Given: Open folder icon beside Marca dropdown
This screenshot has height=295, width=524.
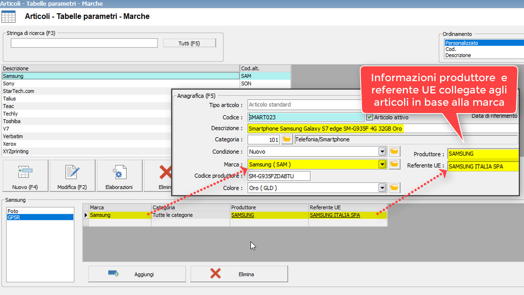Looking at the screenshot, I should click(x=394, y=164).
